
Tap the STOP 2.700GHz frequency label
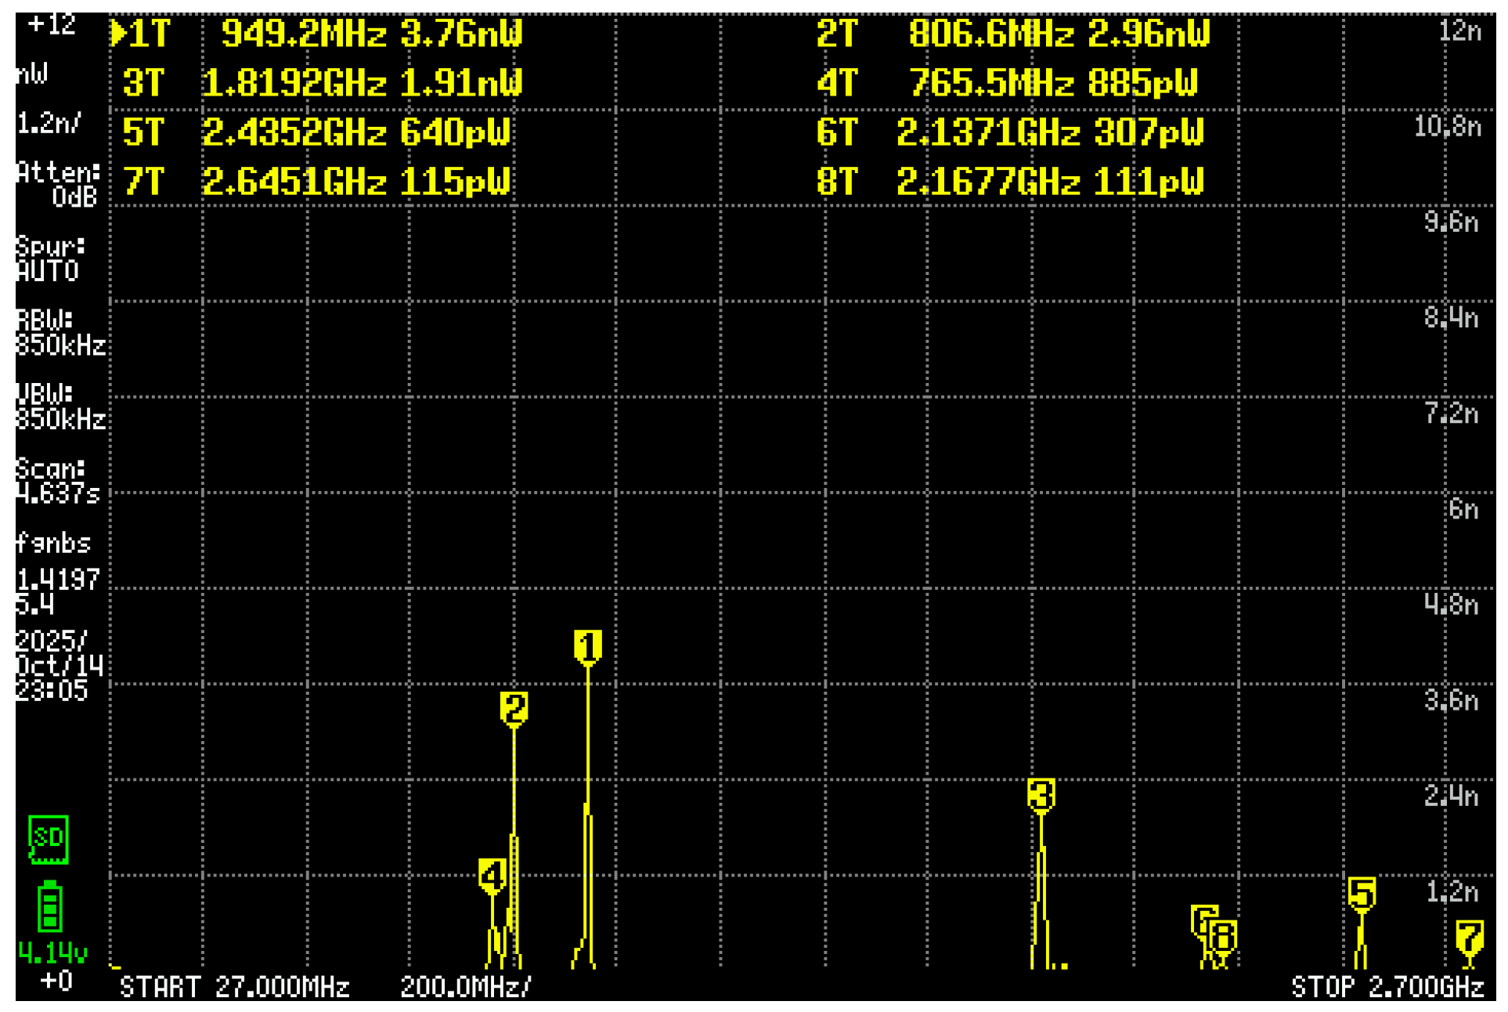(x=1387, y=987)
